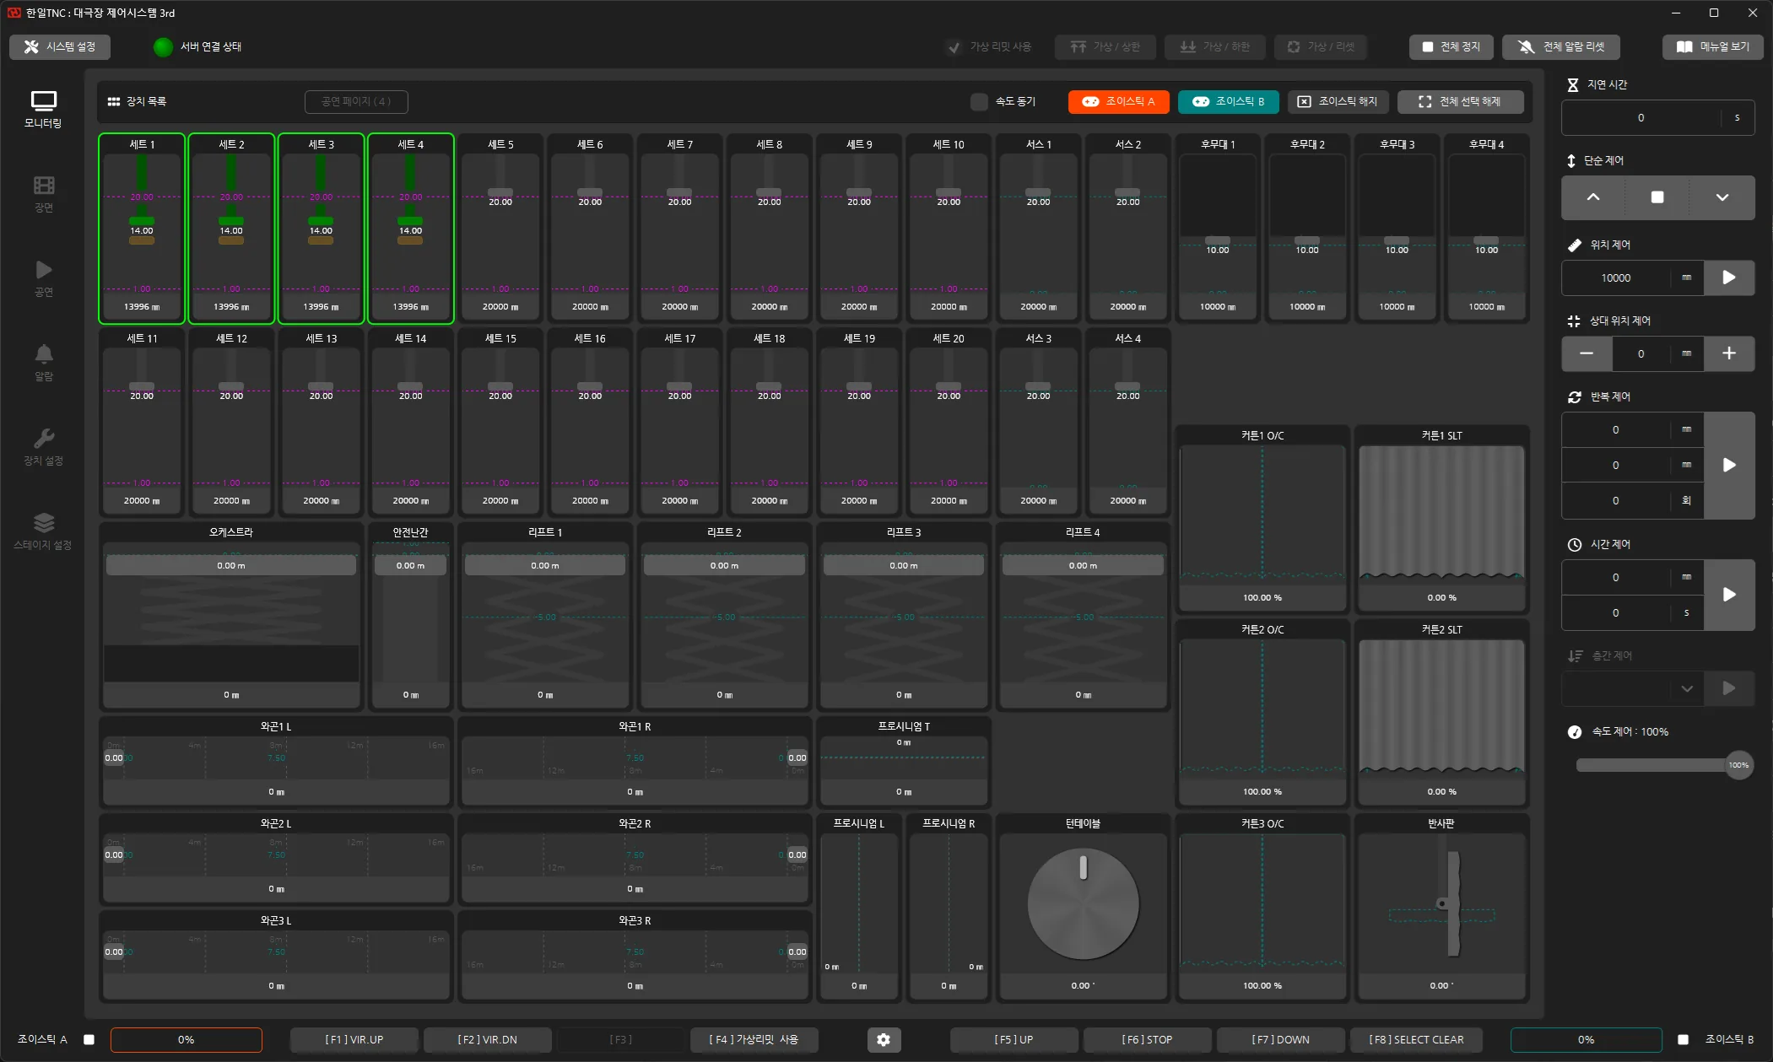The image size is (1773, 1062).
Task: Select the 세트 14 device card
Action: 410,422
